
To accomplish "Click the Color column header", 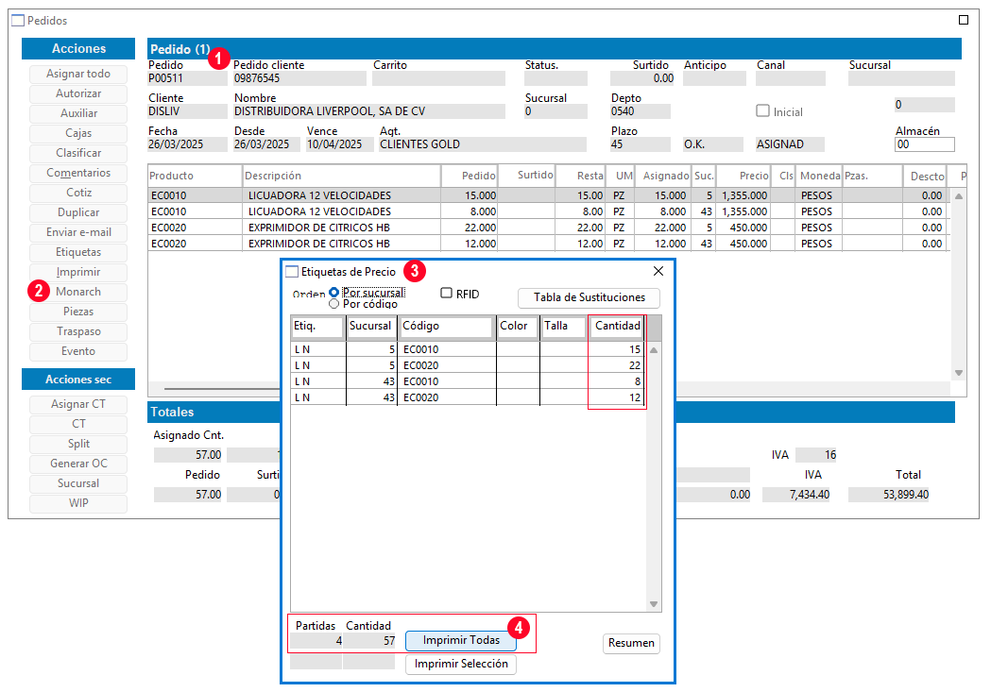I will 518,327.
